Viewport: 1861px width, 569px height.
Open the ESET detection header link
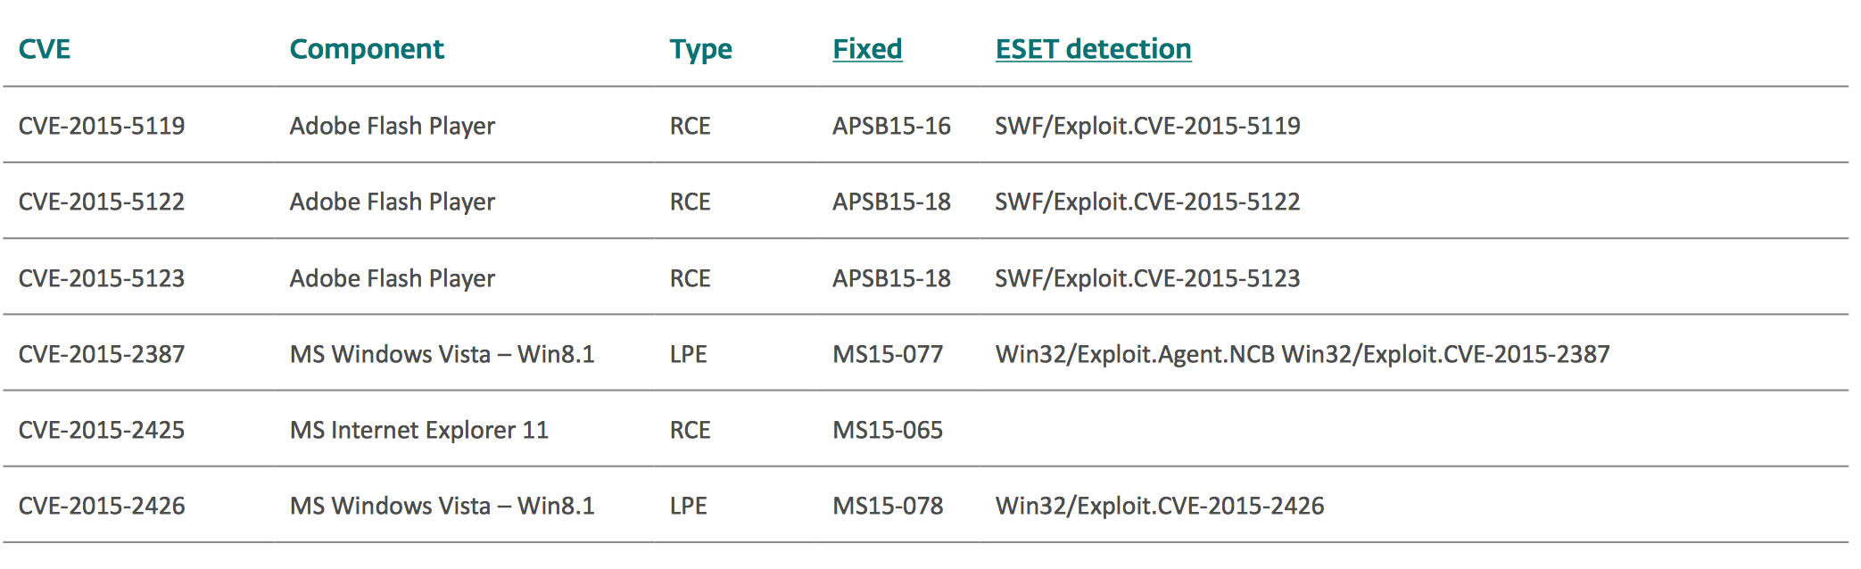point(1093,49)
